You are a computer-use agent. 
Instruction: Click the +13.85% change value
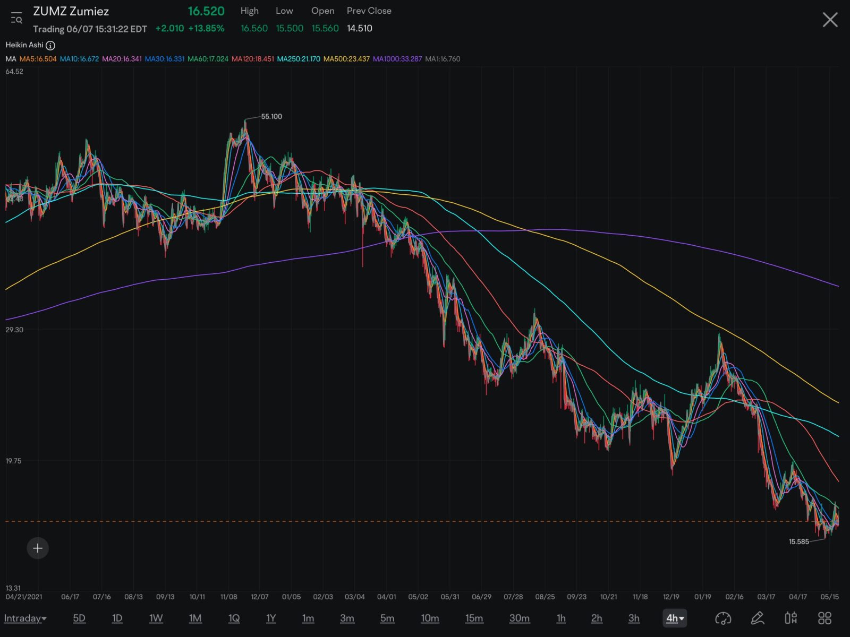[x=206, y=29]
